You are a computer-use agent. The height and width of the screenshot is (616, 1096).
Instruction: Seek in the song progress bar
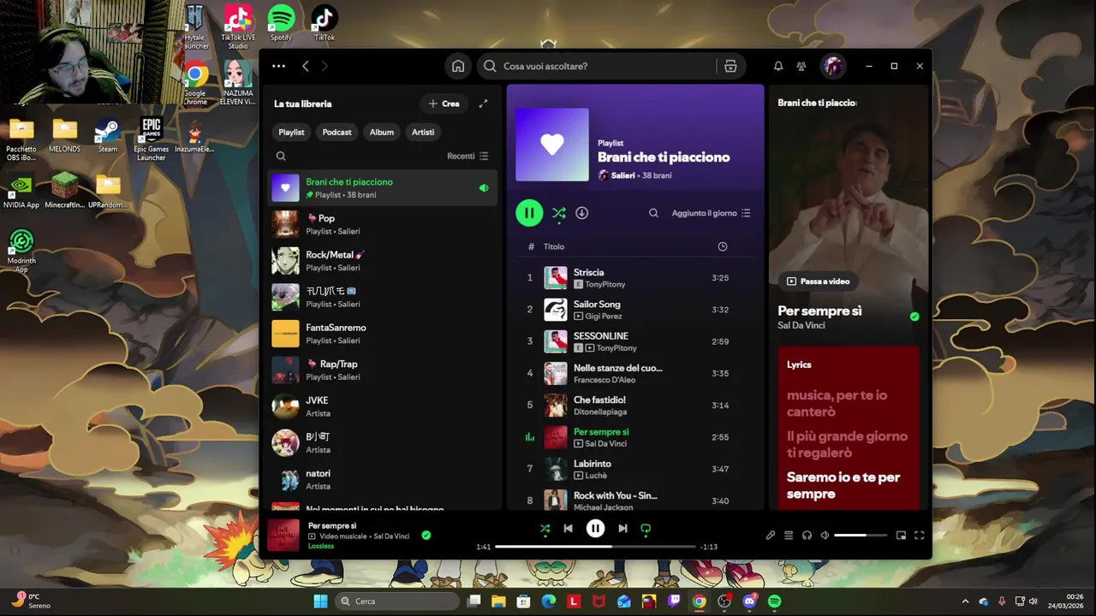tap(595, 547)
